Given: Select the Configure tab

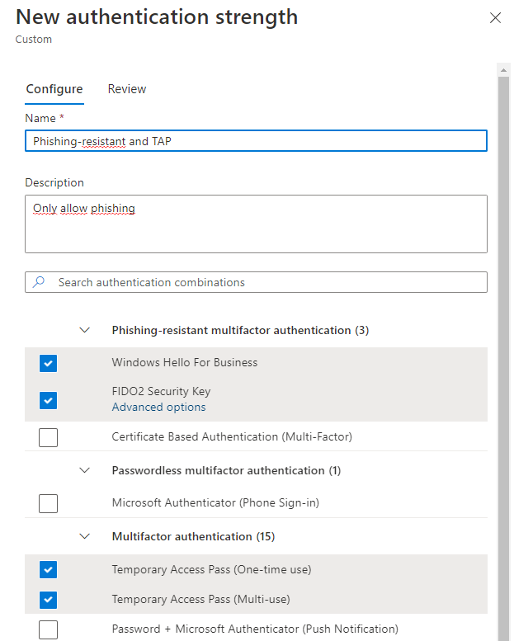Looking at the screenshot, I should point(54,89).
